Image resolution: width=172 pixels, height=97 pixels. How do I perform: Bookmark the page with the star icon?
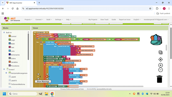(150, 8)
